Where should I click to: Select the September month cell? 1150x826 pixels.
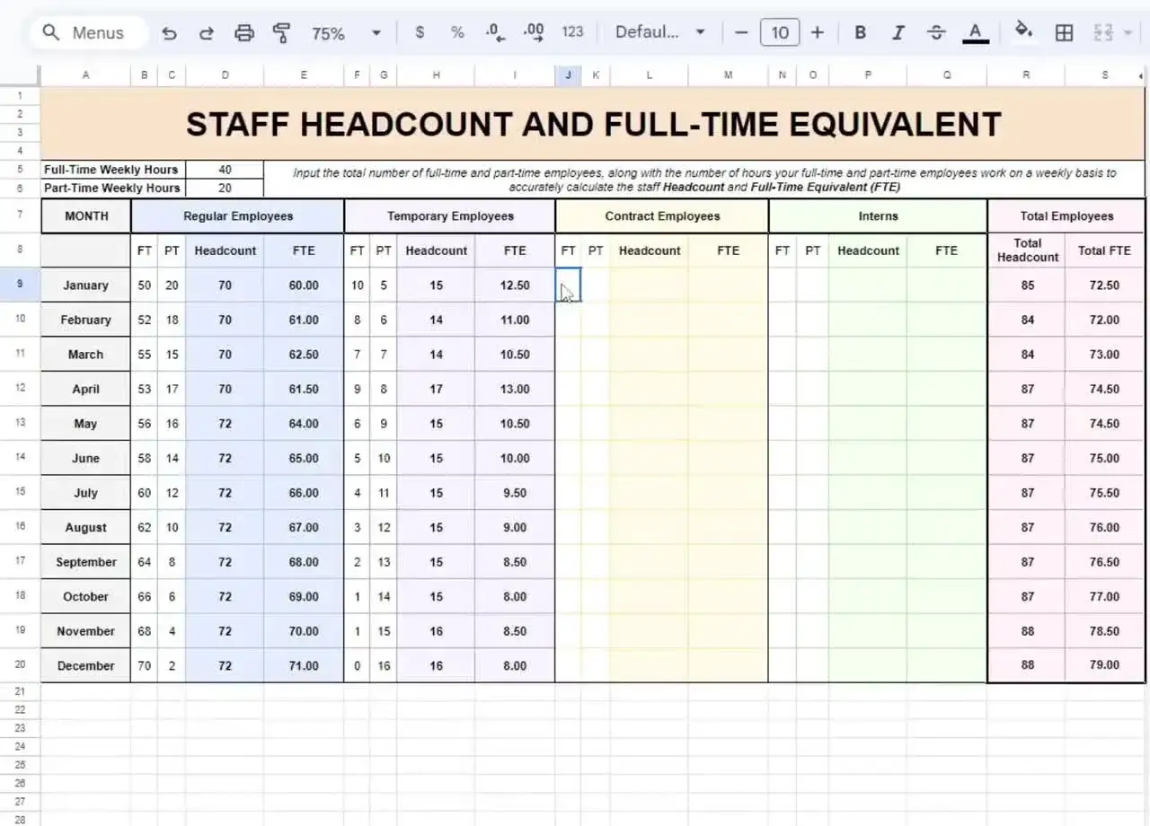(85, 562)
